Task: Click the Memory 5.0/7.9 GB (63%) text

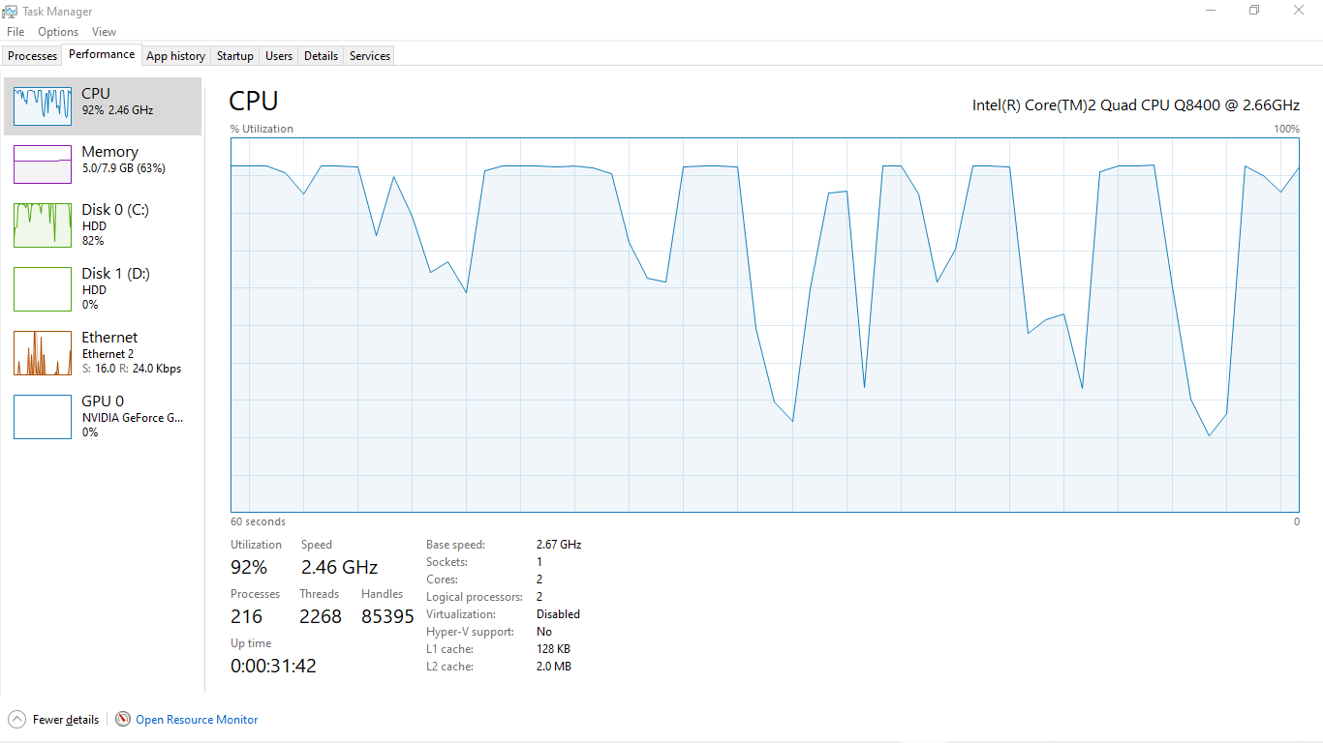Action: coord(123,168)
